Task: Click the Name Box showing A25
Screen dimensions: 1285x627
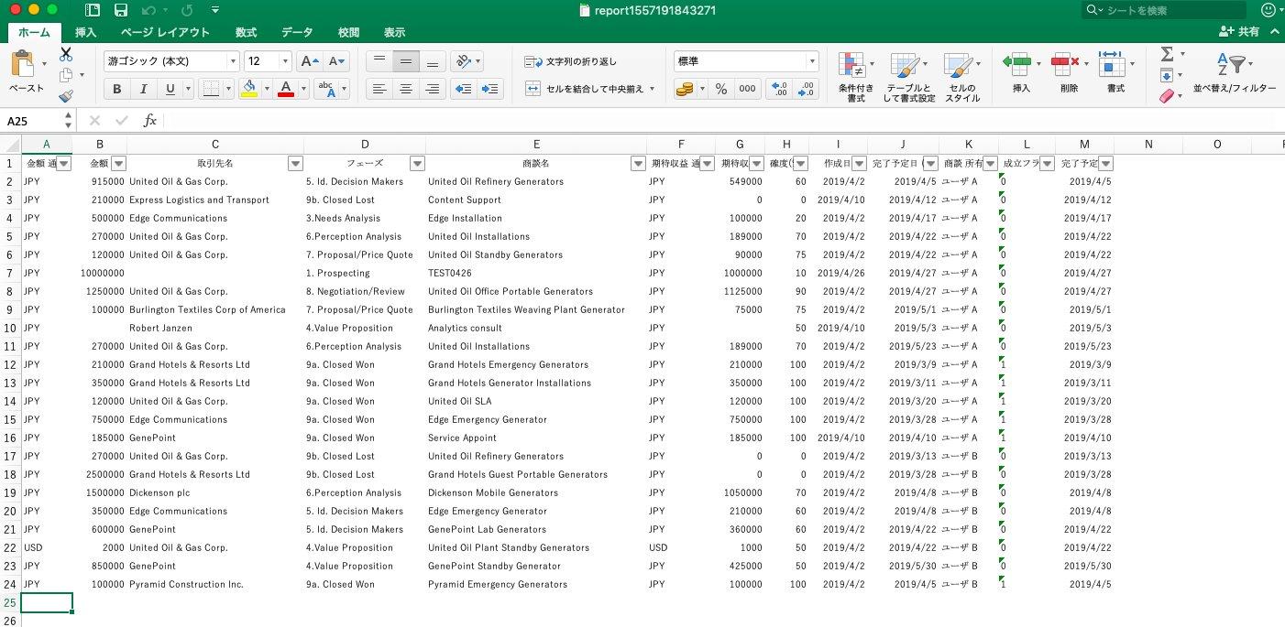Action: point(33,121)
